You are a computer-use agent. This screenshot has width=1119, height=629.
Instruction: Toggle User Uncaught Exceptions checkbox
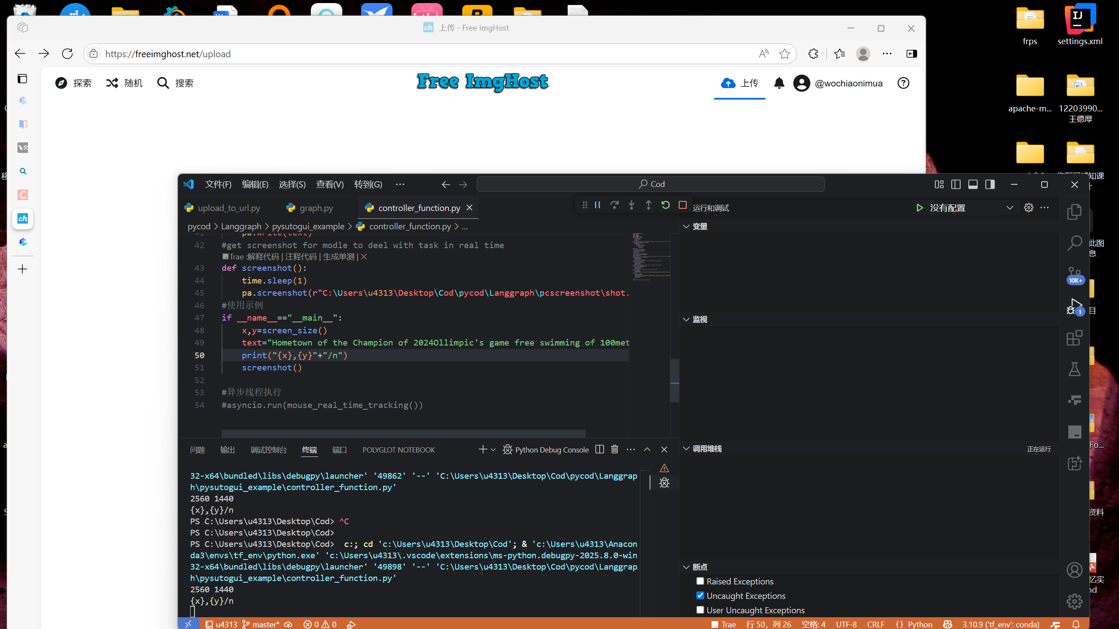(700, 610)
